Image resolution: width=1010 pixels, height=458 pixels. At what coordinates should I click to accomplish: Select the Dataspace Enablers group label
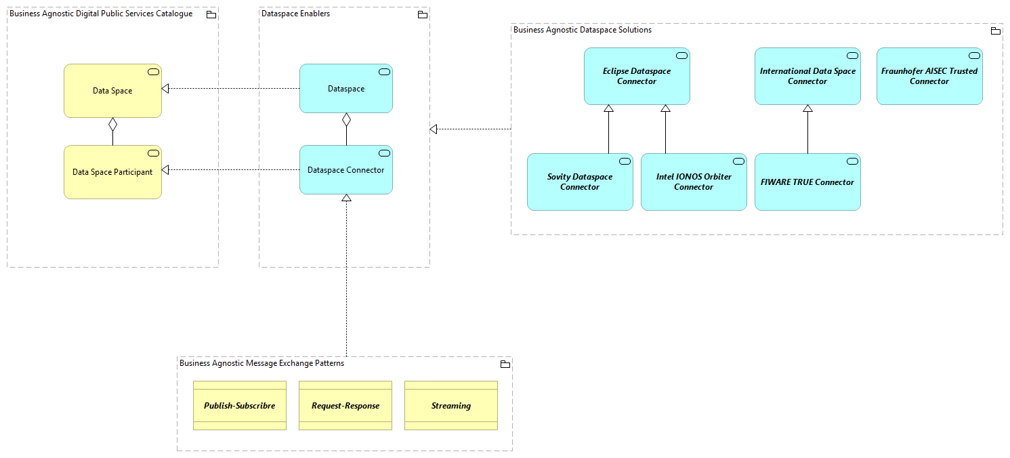point(296,14)
